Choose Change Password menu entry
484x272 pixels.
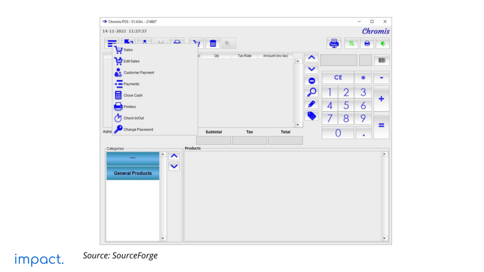point(138,129)
